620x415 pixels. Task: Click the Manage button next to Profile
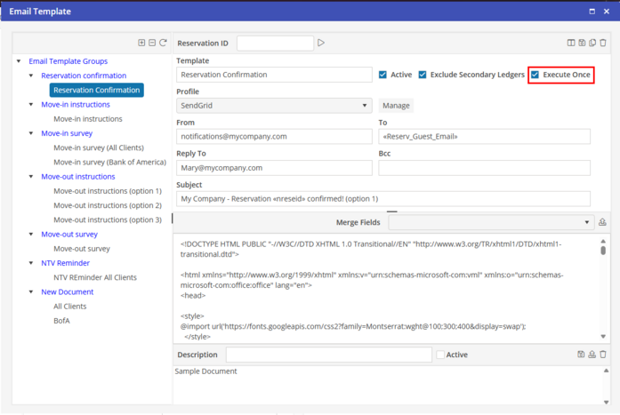pos(396,106)
